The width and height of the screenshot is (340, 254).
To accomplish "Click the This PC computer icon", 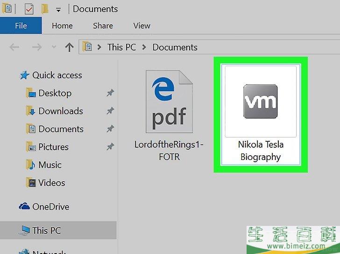I will coord(24,231).
